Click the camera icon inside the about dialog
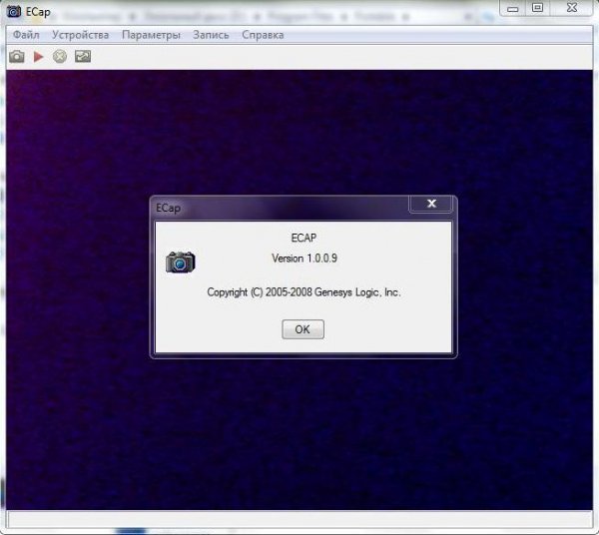The height and width of the screenshot is (535, 599). point(181,262)
